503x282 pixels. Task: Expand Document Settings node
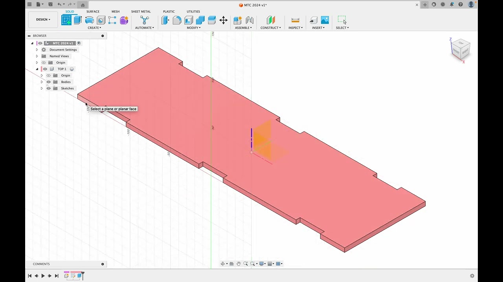coord(37,50)
